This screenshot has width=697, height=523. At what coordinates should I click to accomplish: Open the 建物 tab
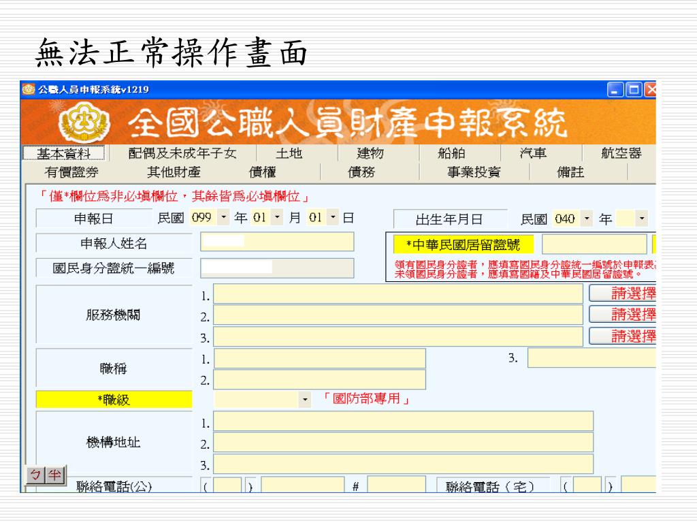pos(370,153)
